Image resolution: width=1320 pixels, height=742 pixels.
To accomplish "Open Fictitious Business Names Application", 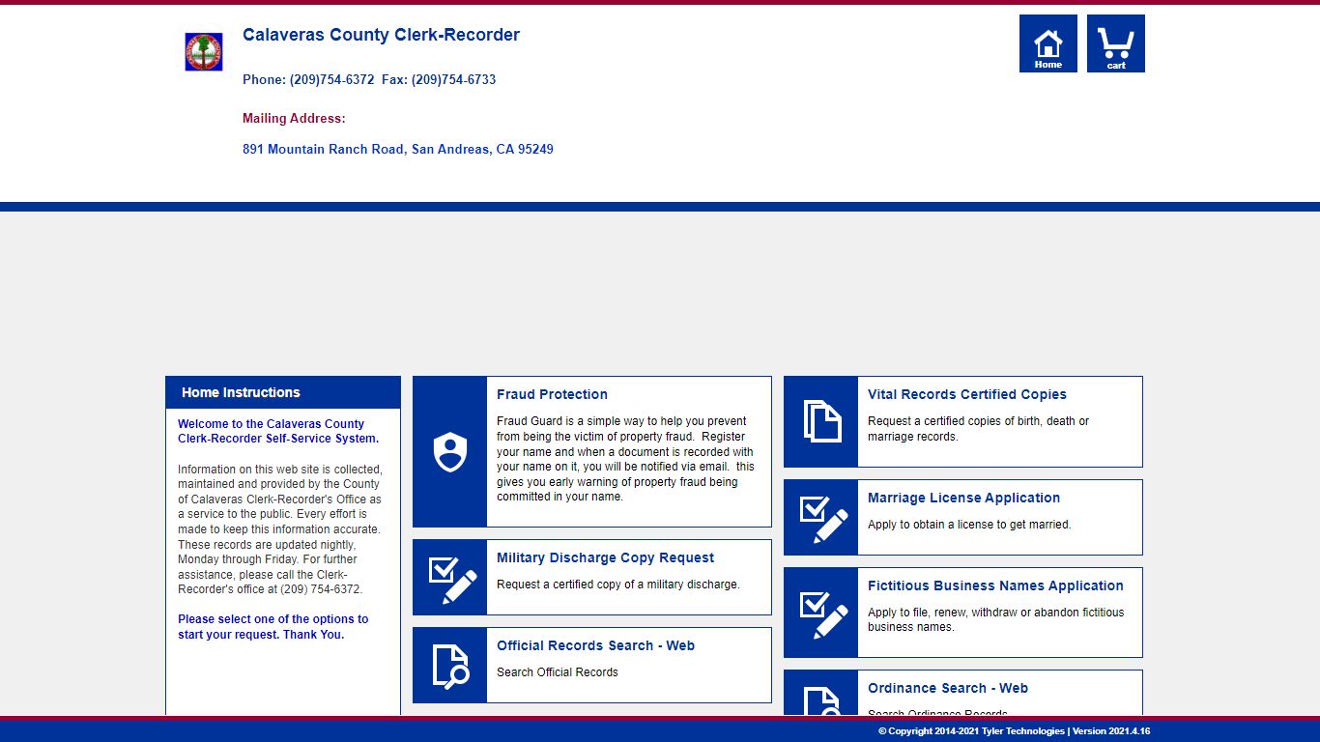I will (x=995, y=585).
